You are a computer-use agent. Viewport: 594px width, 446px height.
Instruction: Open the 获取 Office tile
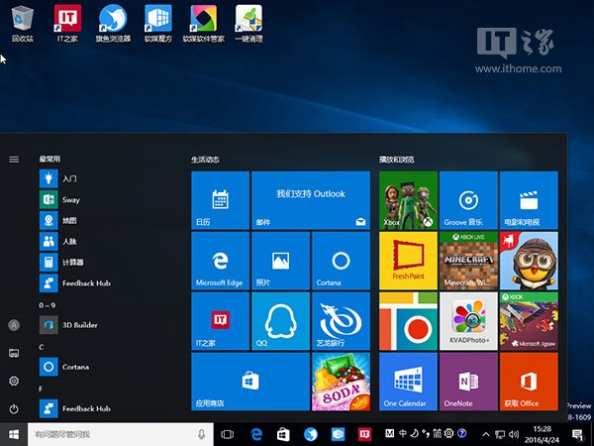tap(529, 382)
